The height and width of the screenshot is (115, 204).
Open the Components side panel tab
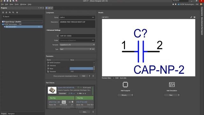(202, 11)
